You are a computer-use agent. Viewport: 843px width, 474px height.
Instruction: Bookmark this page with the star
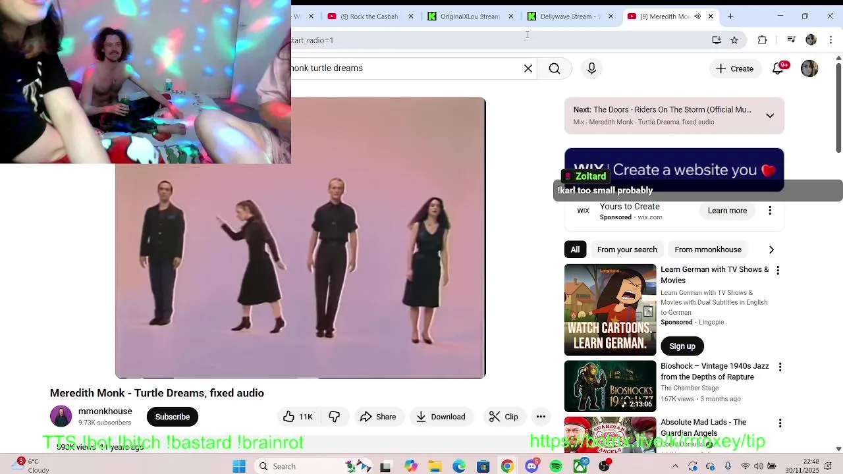[734, 40]
